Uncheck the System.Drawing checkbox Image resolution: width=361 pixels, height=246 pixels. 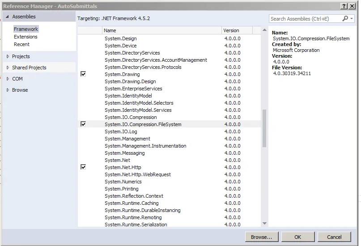[x=83, y=74]
